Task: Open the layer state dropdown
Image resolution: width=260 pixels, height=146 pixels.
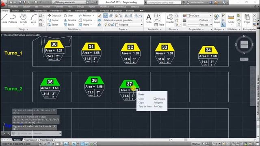Action: click(123, 20)
